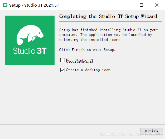Screen dimensions: 165x139
Task: Uncheck Create a desktop icon checkbox
Action: 62,70
